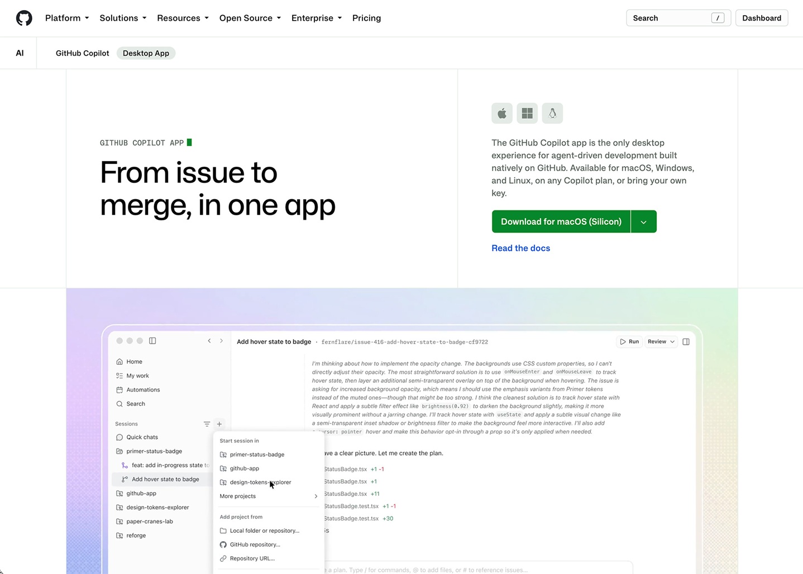
Task: Click the Run button in app window
Action: (629, 341)
